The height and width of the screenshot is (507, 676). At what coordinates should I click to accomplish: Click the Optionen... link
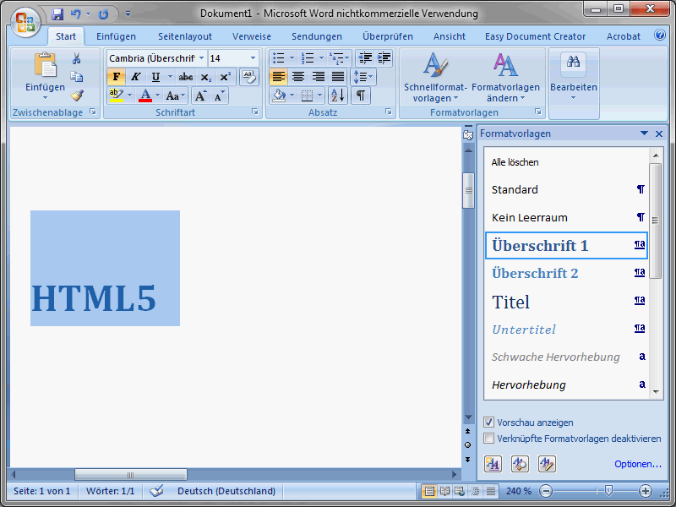[x=638, y=464]
